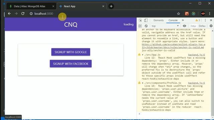The image size is (214, 120).
Task: Click the warning icon beside Profile.js
Action: (139, 83)
